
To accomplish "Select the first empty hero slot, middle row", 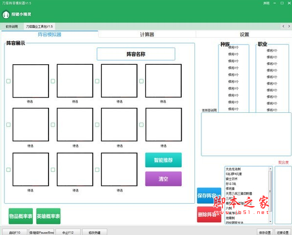I will tap(31, 125).
